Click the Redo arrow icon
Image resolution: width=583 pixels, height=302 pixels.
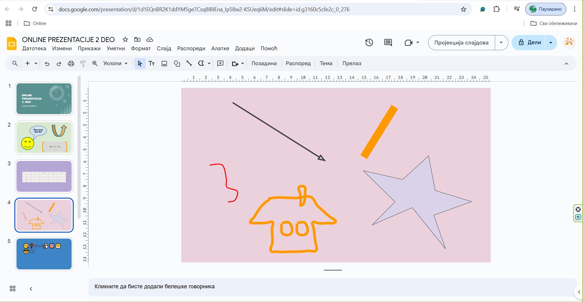pyautogui.click(x=59, y=64)
